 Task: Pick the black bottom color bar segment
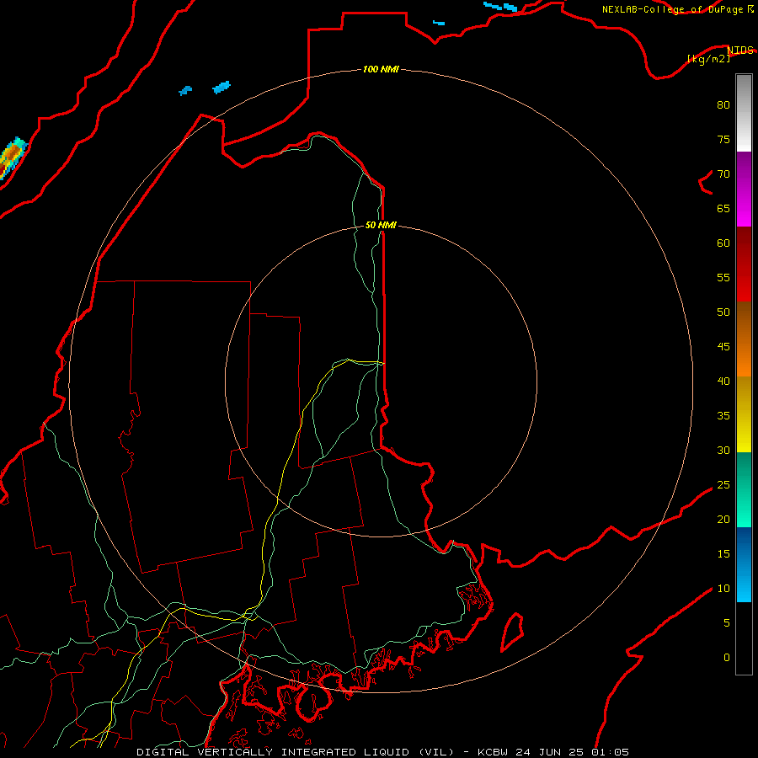pos(744,638)
